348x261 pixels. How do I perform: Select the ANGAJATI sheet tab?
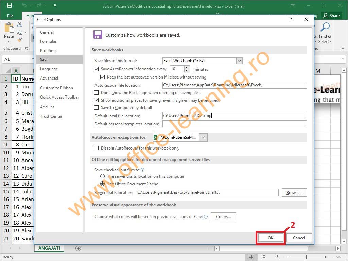tap(49, 248)
